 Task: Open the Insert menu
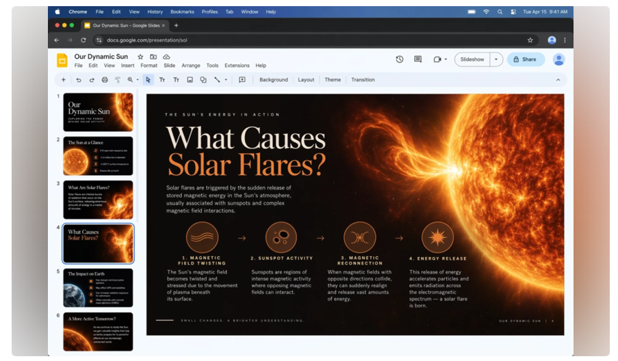[128, 66]
